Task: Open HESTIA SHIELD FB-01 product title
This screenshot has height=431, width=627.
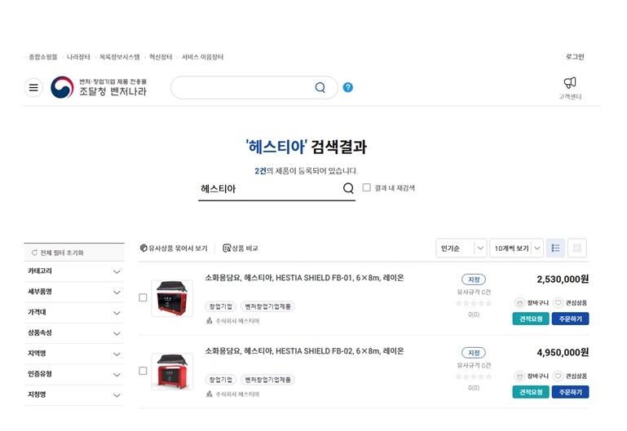Action: [304, 278]
